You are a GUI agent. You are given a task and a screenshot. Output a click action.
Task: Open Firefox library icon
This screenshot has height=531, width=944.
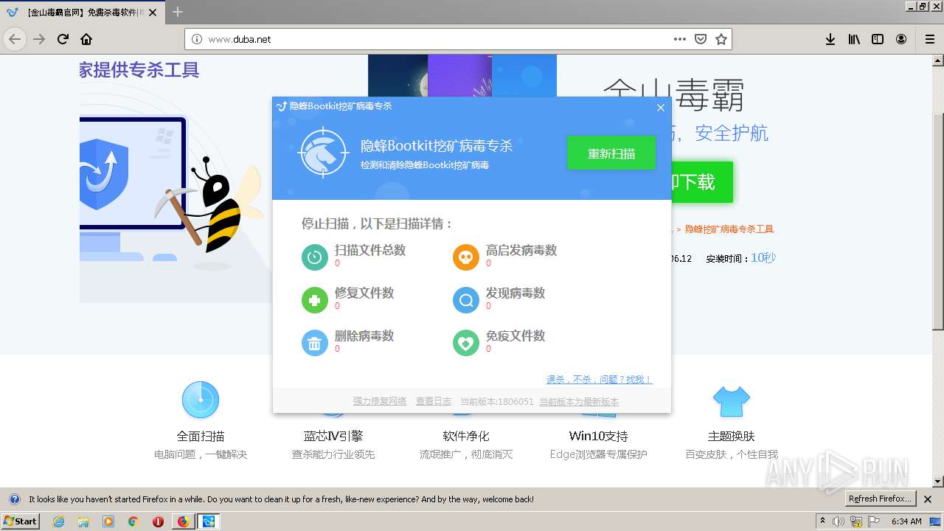click(854, 39)
